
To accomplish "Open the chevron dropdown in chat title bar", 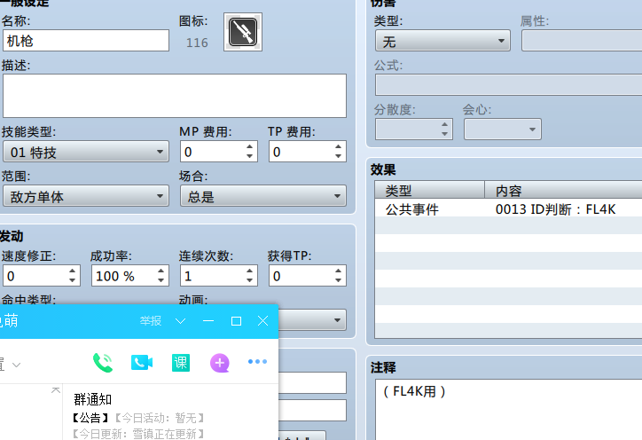I will [x=181, y=321].
